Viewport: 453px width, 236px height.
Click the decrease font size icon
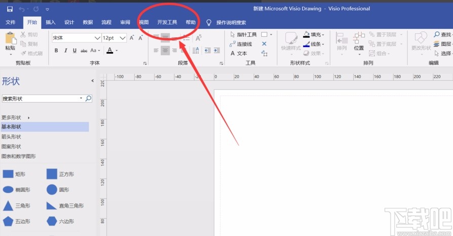[141, 38]
